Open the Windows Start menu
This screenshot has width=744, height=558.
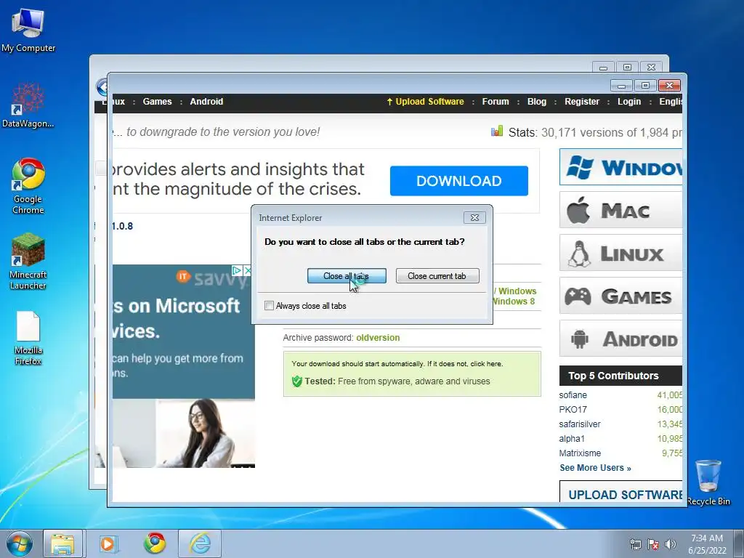20,543
